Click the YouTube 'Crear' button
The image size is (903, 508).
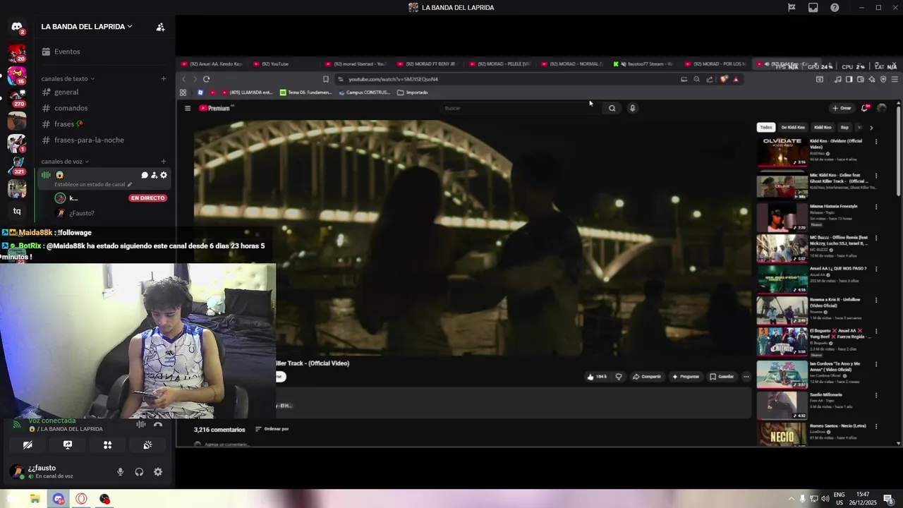click(x=842, y=108)
